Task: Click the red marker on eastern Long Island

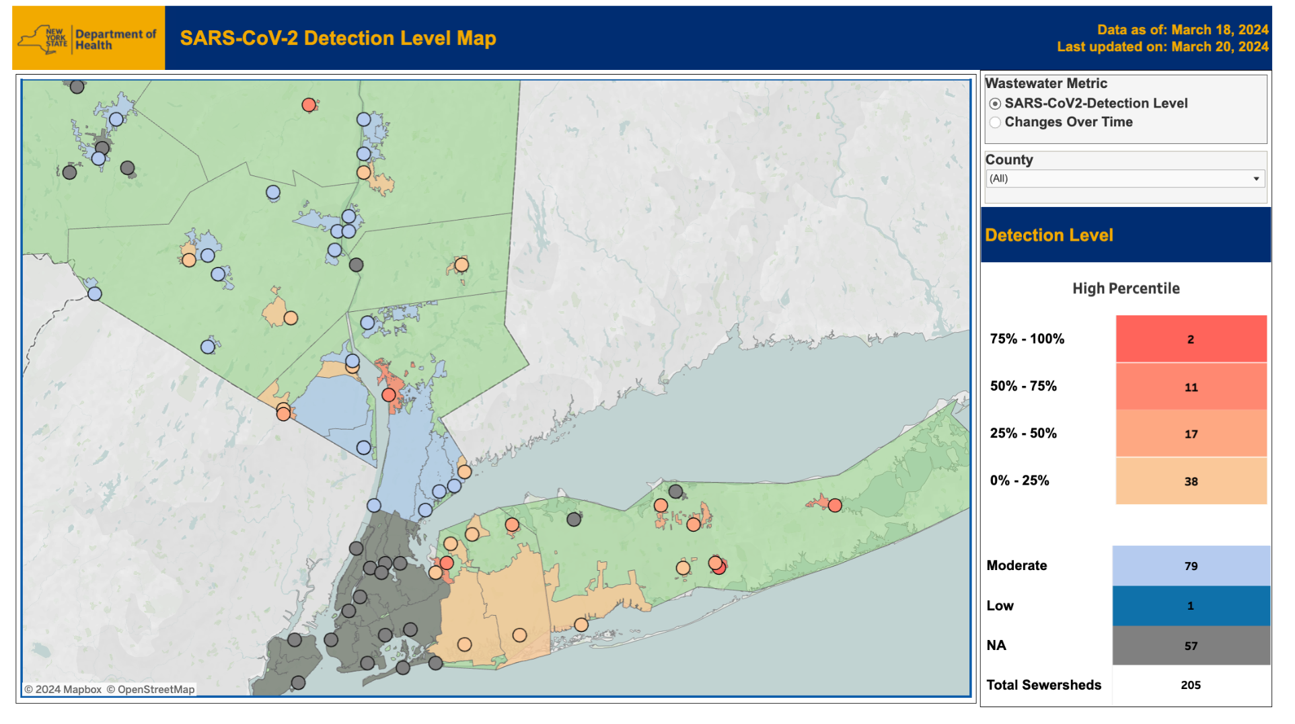Action: coord(834,505)
